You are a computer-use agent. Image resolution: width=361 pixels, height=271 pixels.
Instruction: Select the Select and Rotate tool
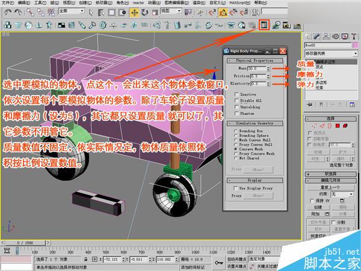[x=144, y=13]
